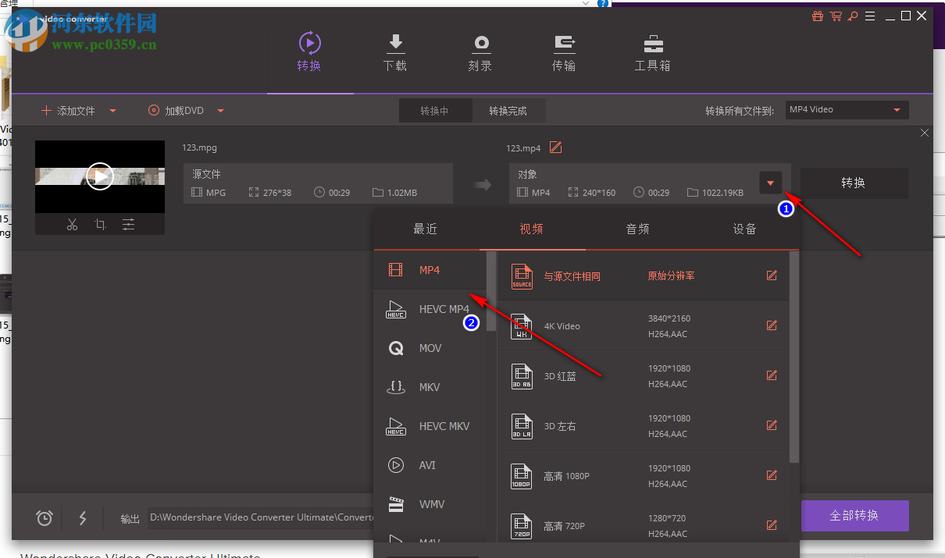
Task: Expand the 加载DVD dropdown arrow
Action: (220, 110)
